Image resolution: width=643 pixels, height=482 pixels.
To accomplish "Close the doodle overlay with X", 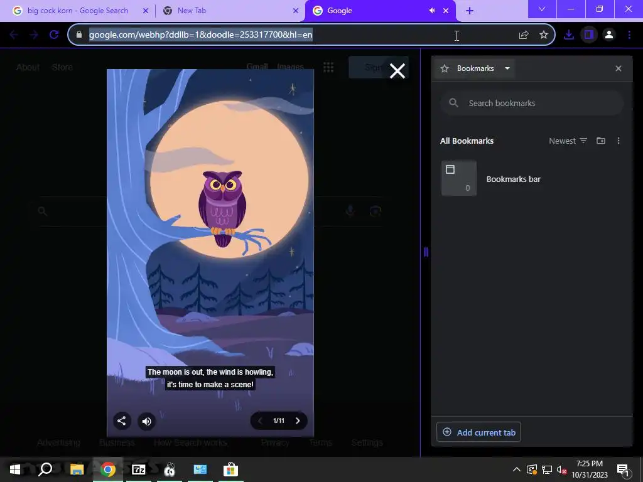I will pyautogui.click(x=397, y=71).
